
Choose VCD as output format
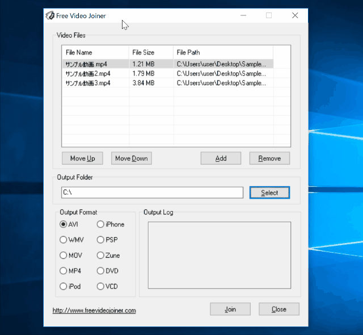[x=107, y=286]
